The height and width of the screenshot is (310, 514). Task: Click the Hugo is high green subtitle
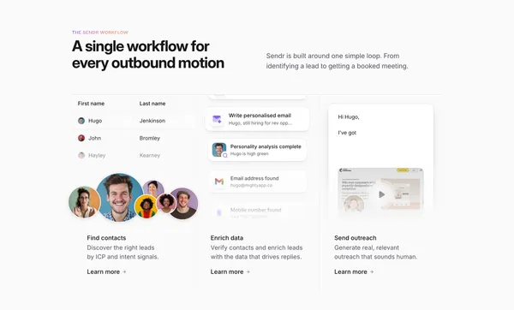[x=249, y=153]
